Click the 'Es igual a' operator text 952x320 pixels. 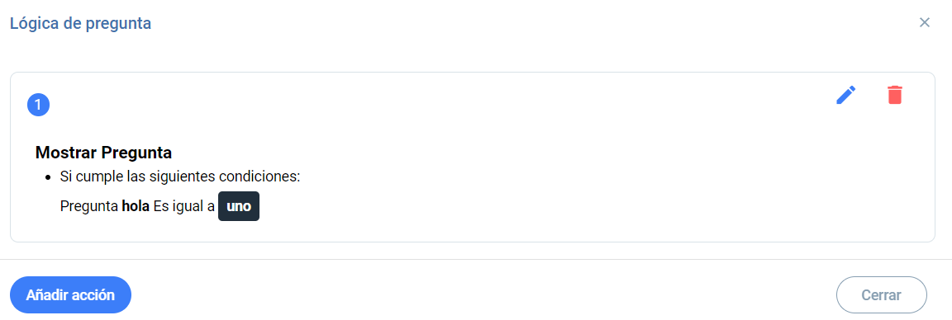point(184,207)
